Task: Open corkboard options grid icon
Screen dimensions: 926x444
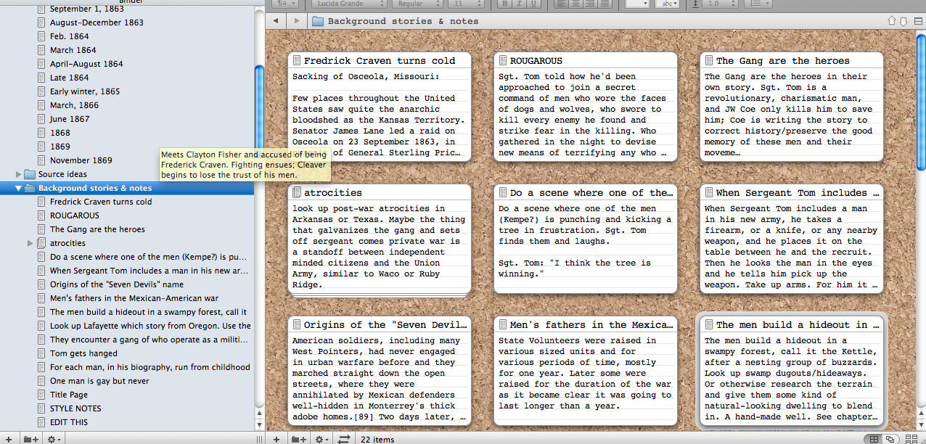Action: [x=911, y=439]
